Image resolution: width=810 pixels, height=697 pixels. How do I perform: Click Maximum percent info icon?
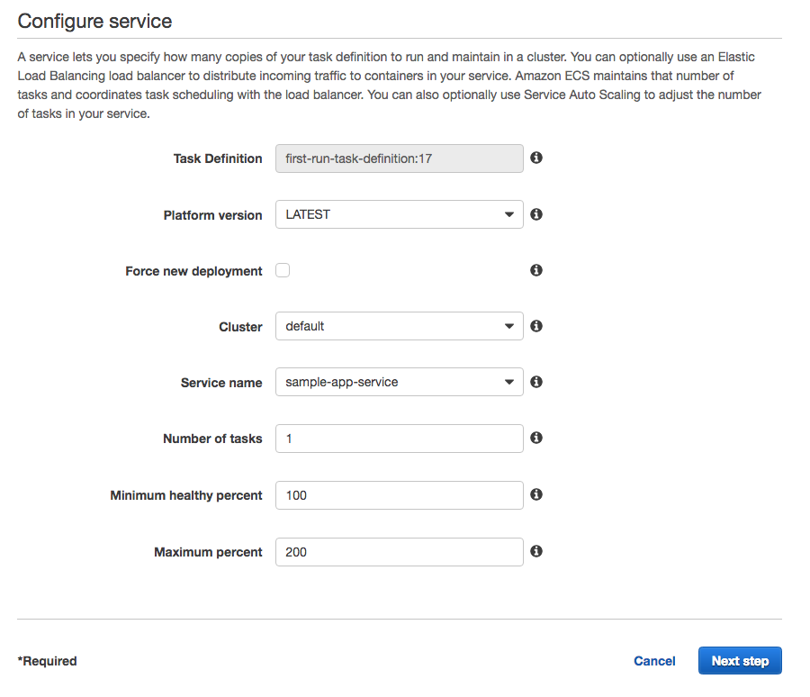pyautogui.click(x=536, y=551)
